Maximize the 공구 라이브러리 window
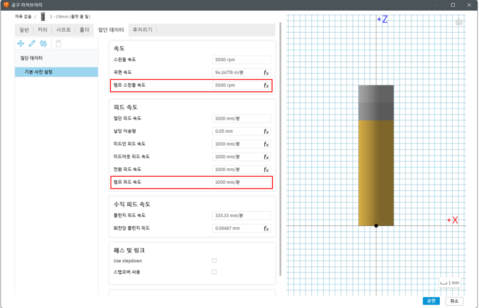Screen dimensions: 479x308 pos(453,5)
